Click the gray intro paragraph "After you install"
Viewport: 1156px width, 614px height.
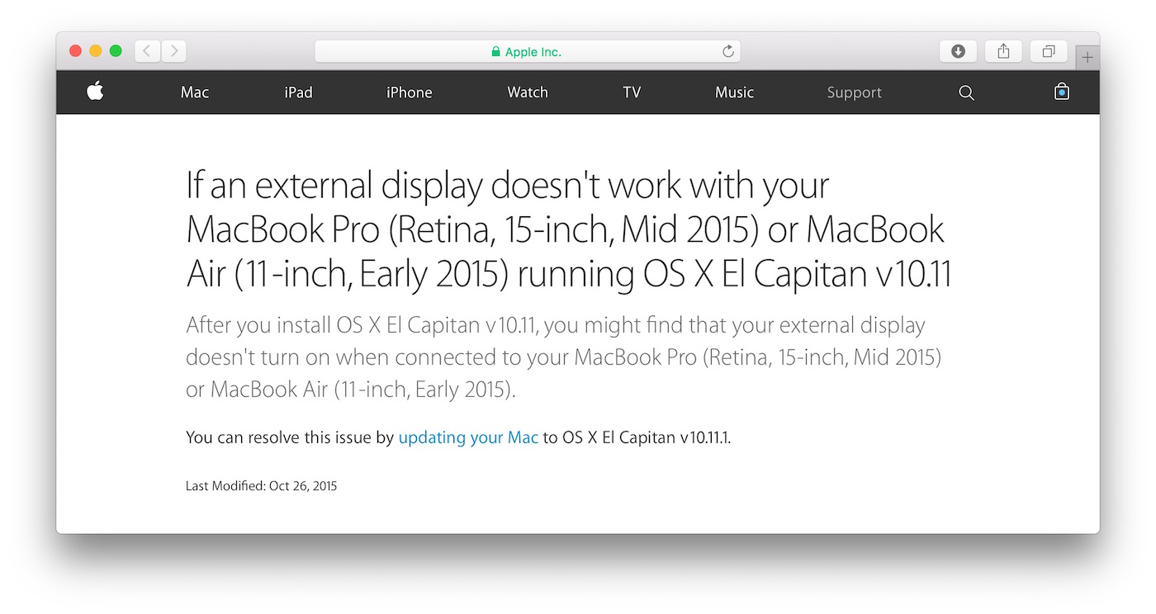click(x=564, y=357)
